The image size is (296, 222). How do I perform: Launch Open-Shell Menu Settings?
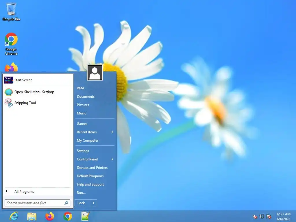[38, 92]
